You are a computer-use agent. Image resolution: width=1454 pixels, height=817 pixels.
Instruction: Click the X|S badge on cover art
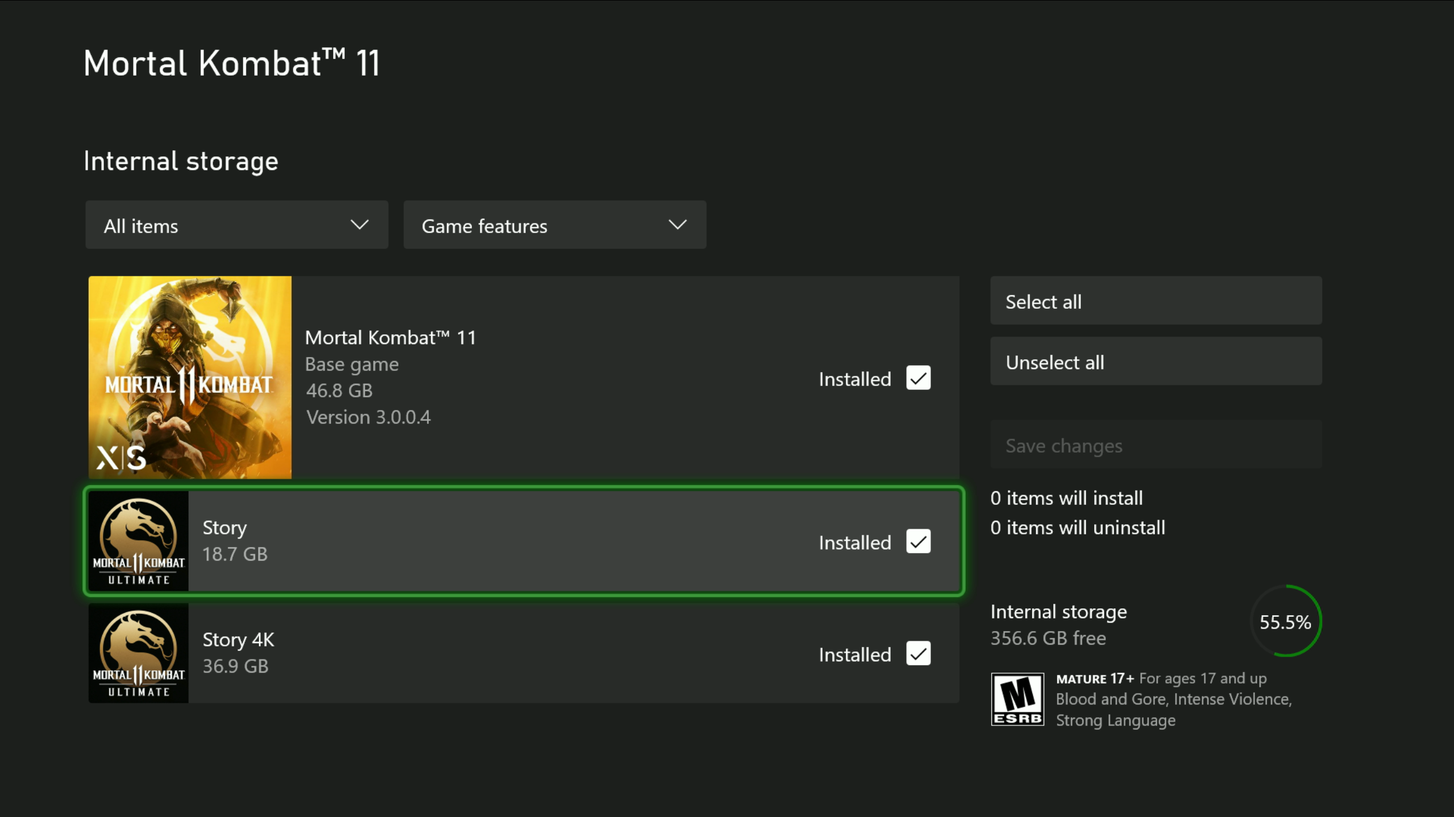pos(121,458)
